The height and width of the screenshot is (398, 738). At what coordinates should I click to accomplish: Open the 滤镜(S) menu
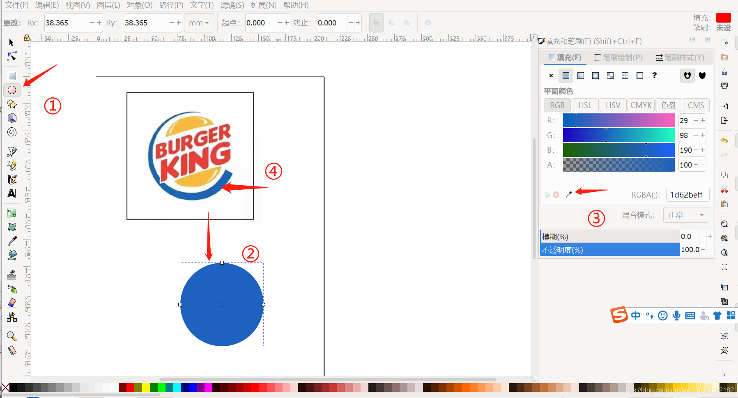tap(232, 5)
